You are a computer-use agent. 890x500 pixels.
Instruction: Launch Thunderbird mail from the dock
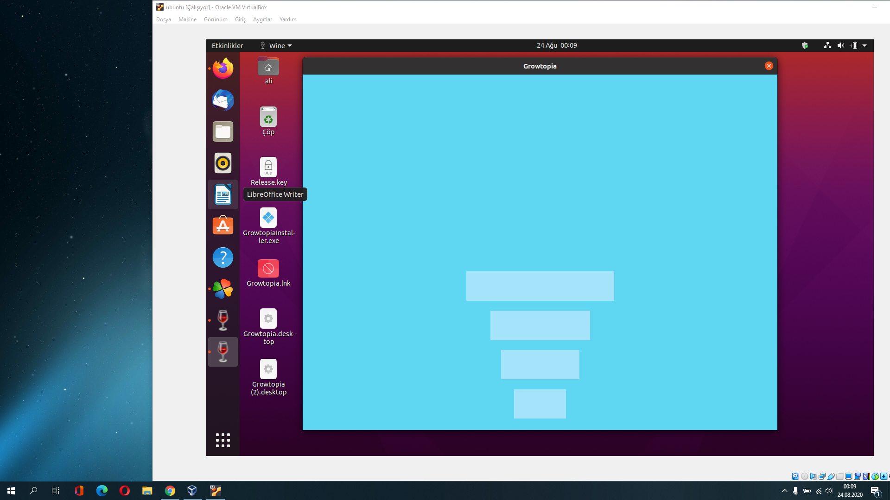[223, 100]
